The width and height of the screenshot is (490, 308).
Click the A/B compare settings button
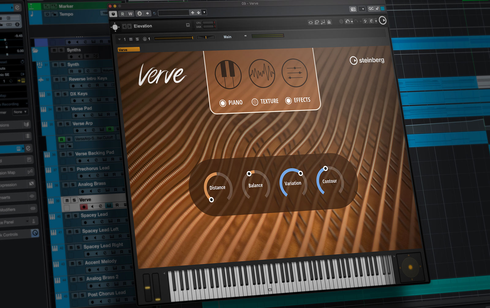[x=140, y=13]
